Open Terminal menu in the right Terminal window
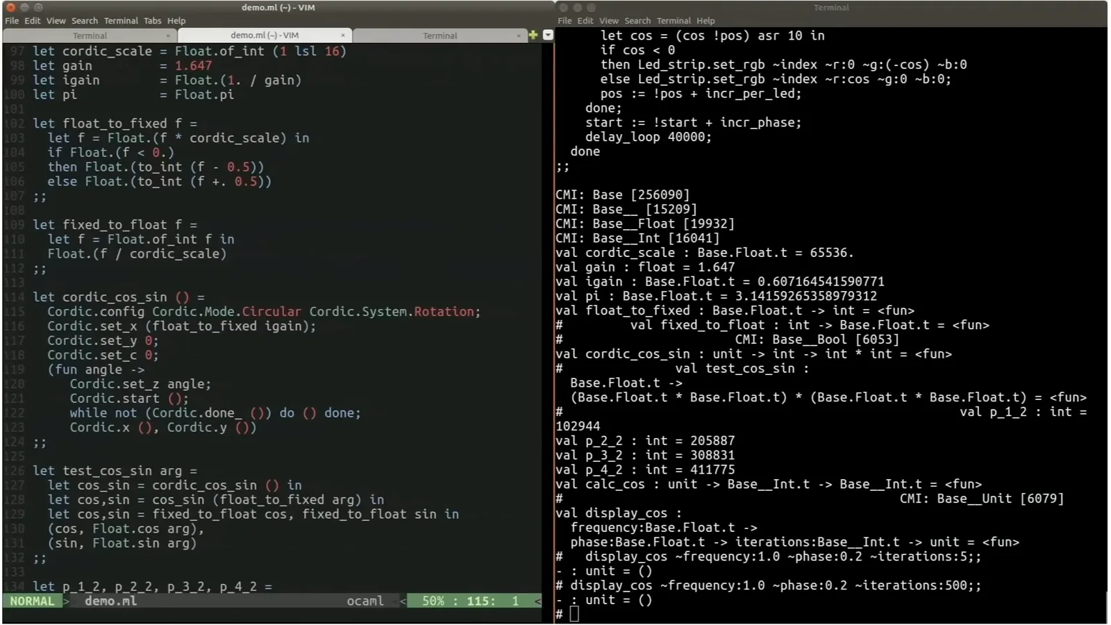Viewport: 1111px width, 625px height. click(x=674, y=21)
